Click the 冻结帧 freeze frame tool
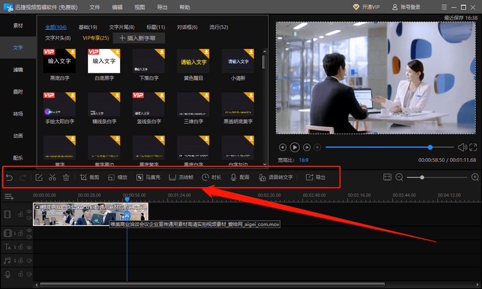 181,177
